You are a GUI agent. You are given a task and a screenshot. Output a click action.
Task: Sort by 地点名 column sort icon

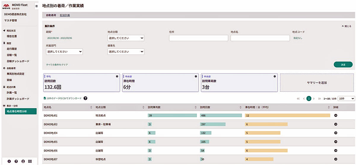[91, 107]
